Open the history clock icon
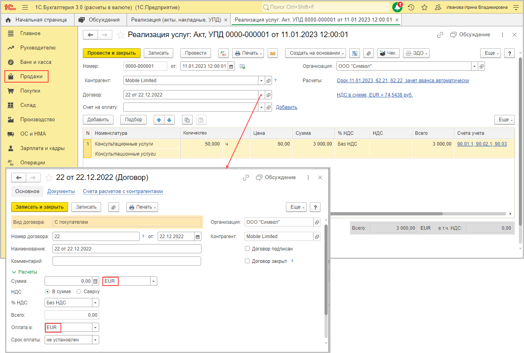This screenshot has width=524, height=353. pyautogui.click(x=411, y=7)
